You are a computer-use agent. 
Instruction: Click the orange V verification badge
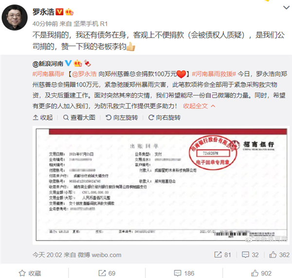(59, 12)
